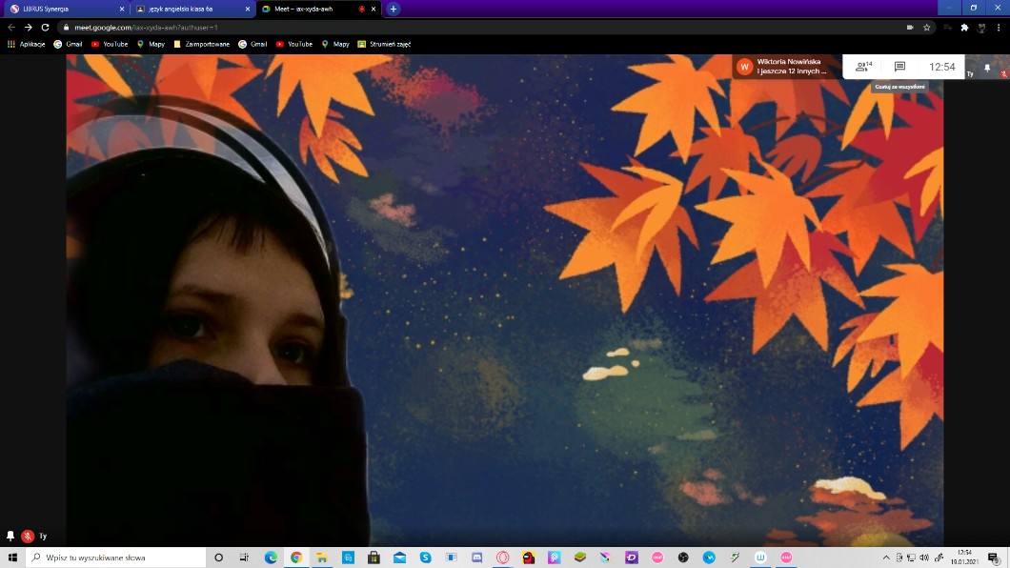The height and width of the screenshot is (568, 1010).
Task: Switch to the LIBRUS Synergia tab
Action: click(x=62, y=9)
